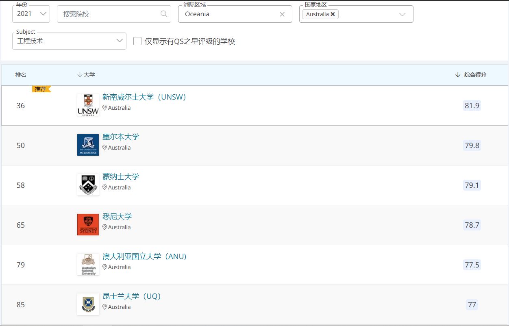Open the 2021 year dropdown

pos(31,14)
